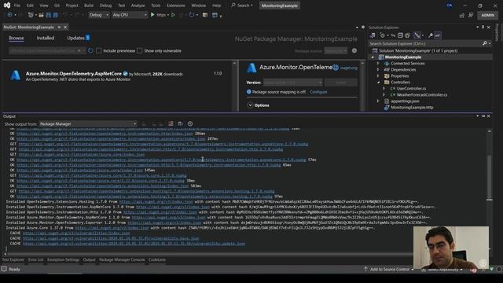Viewport: 503px width, 283px height.
Task: Click the OA account badge in title bar
Action: 450,6
